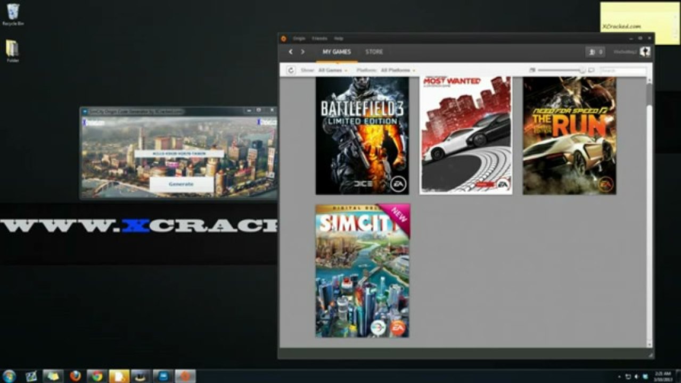Screen dimensions: 681x383
Task: Click the code generator's title bar app icon
Action: [85, 111]
